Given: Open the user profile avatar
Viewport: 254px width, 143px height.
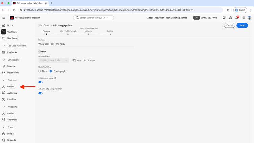Looking at the screenshot, I should [250, 18].
